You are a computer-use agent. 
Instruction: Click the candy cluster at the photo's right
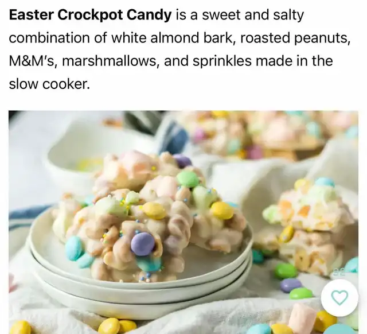pyautogui.click(x=309, y=225)
